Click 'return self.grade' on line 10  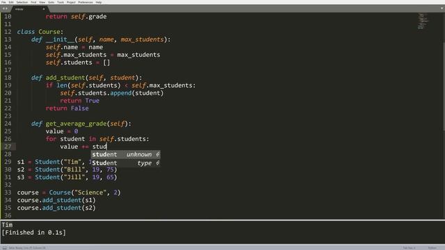[x=76, y=17]
